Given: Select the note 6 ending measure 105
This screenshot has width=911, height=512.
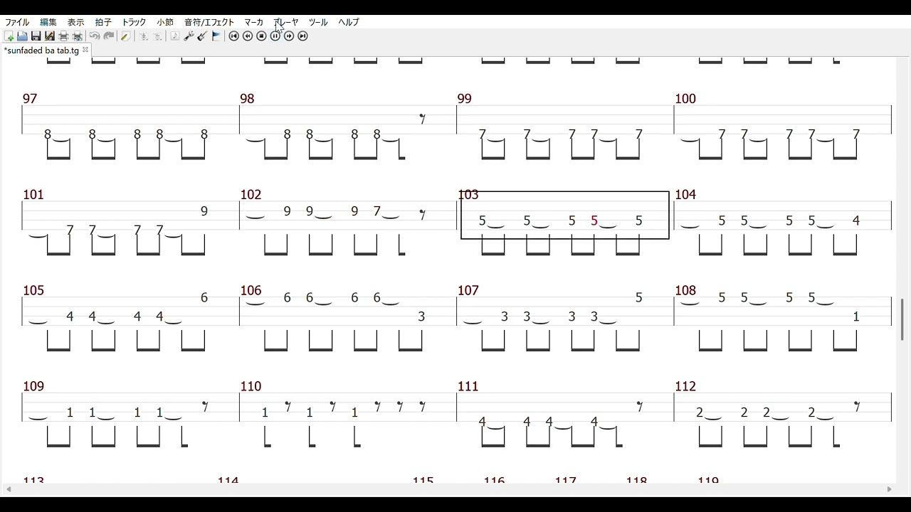Looking at the screenshot, I should coord(204,298).
